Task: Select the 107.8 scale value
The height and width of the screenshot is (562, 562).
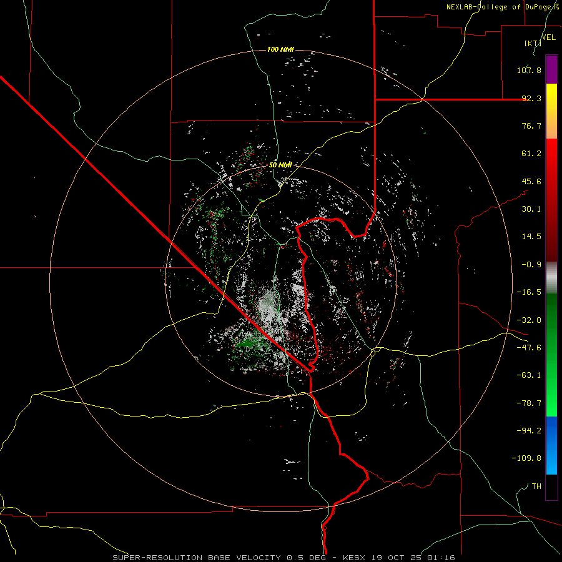Action: 529,70
